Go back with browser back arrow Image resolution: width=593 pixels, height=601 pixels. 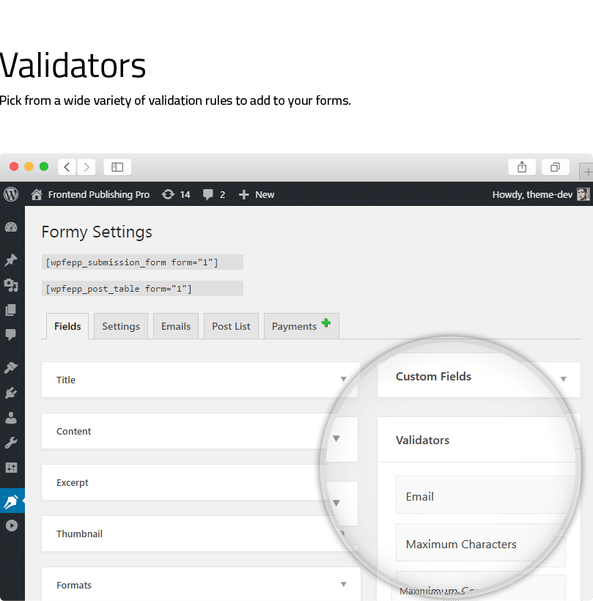point(67,167)
